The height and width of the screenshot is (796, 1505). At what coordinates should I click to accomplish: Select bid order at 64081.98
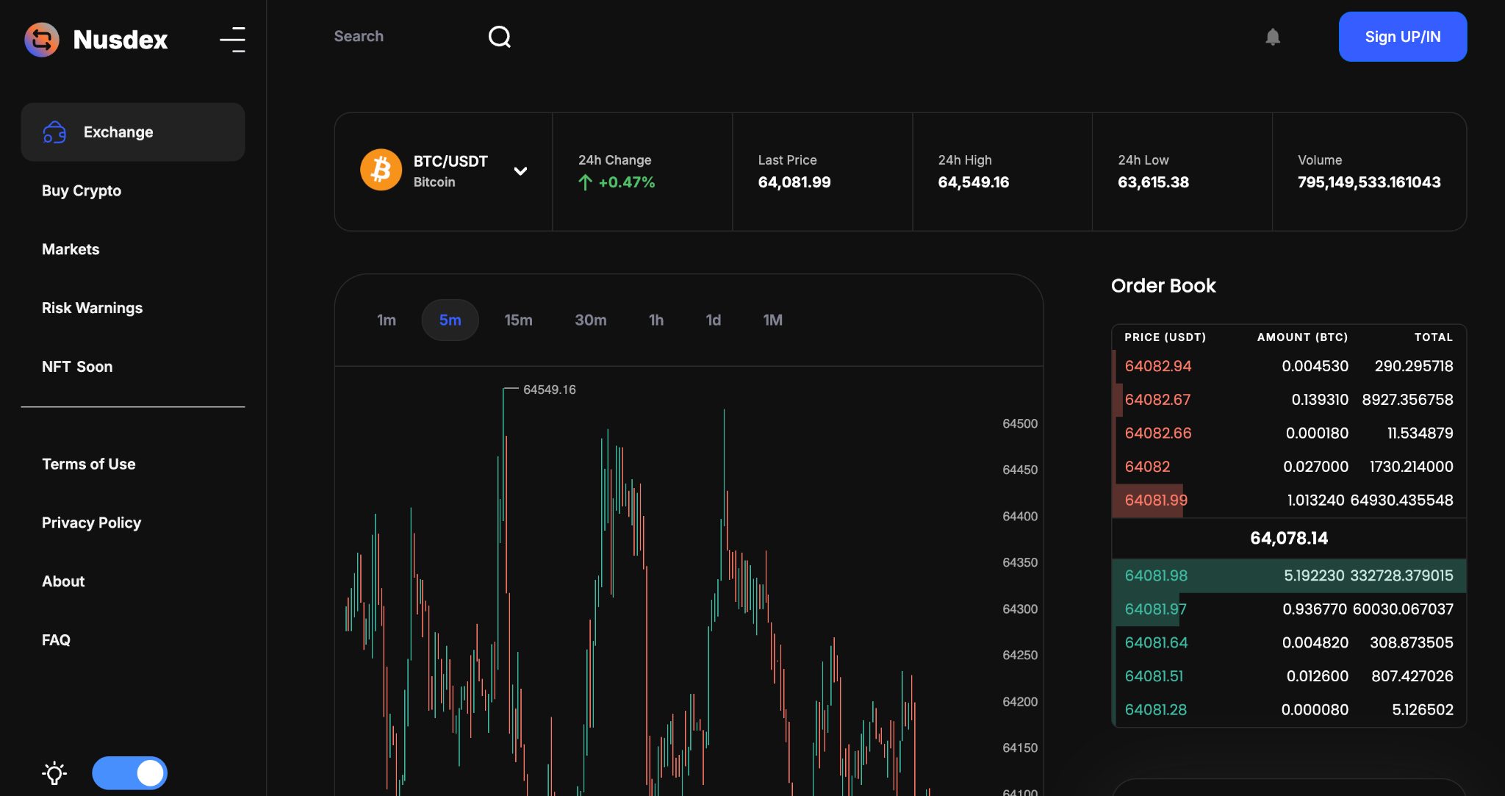(1289, 576)
